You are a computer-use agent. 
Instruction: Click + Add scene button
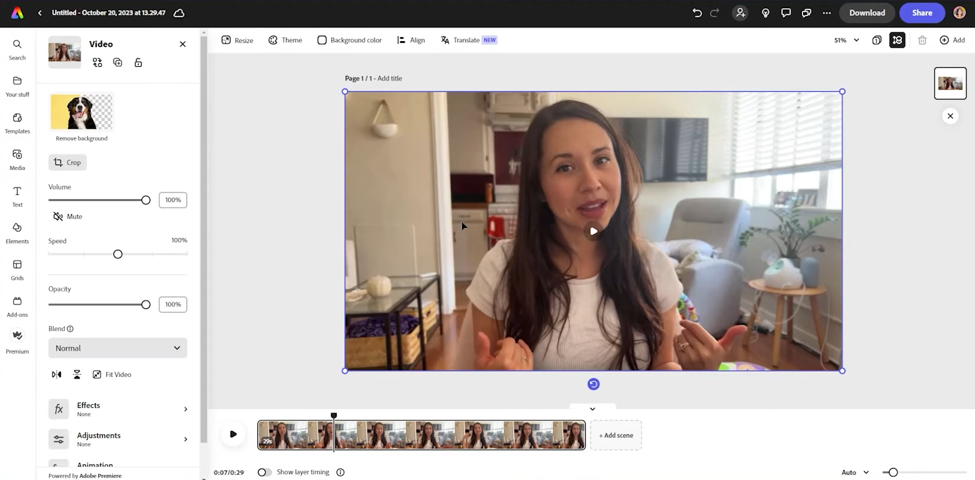coord(616,435)
